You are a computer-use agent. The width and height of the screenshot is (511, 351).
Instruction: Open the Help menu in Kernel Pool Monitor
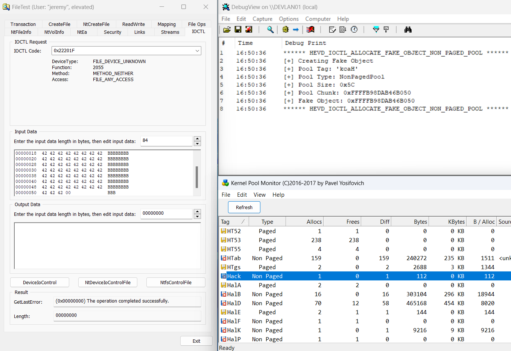click(278, 194)
